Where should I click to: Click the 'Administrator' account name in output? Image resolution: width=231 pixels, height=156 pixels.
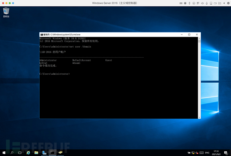[x=48, y=60]
